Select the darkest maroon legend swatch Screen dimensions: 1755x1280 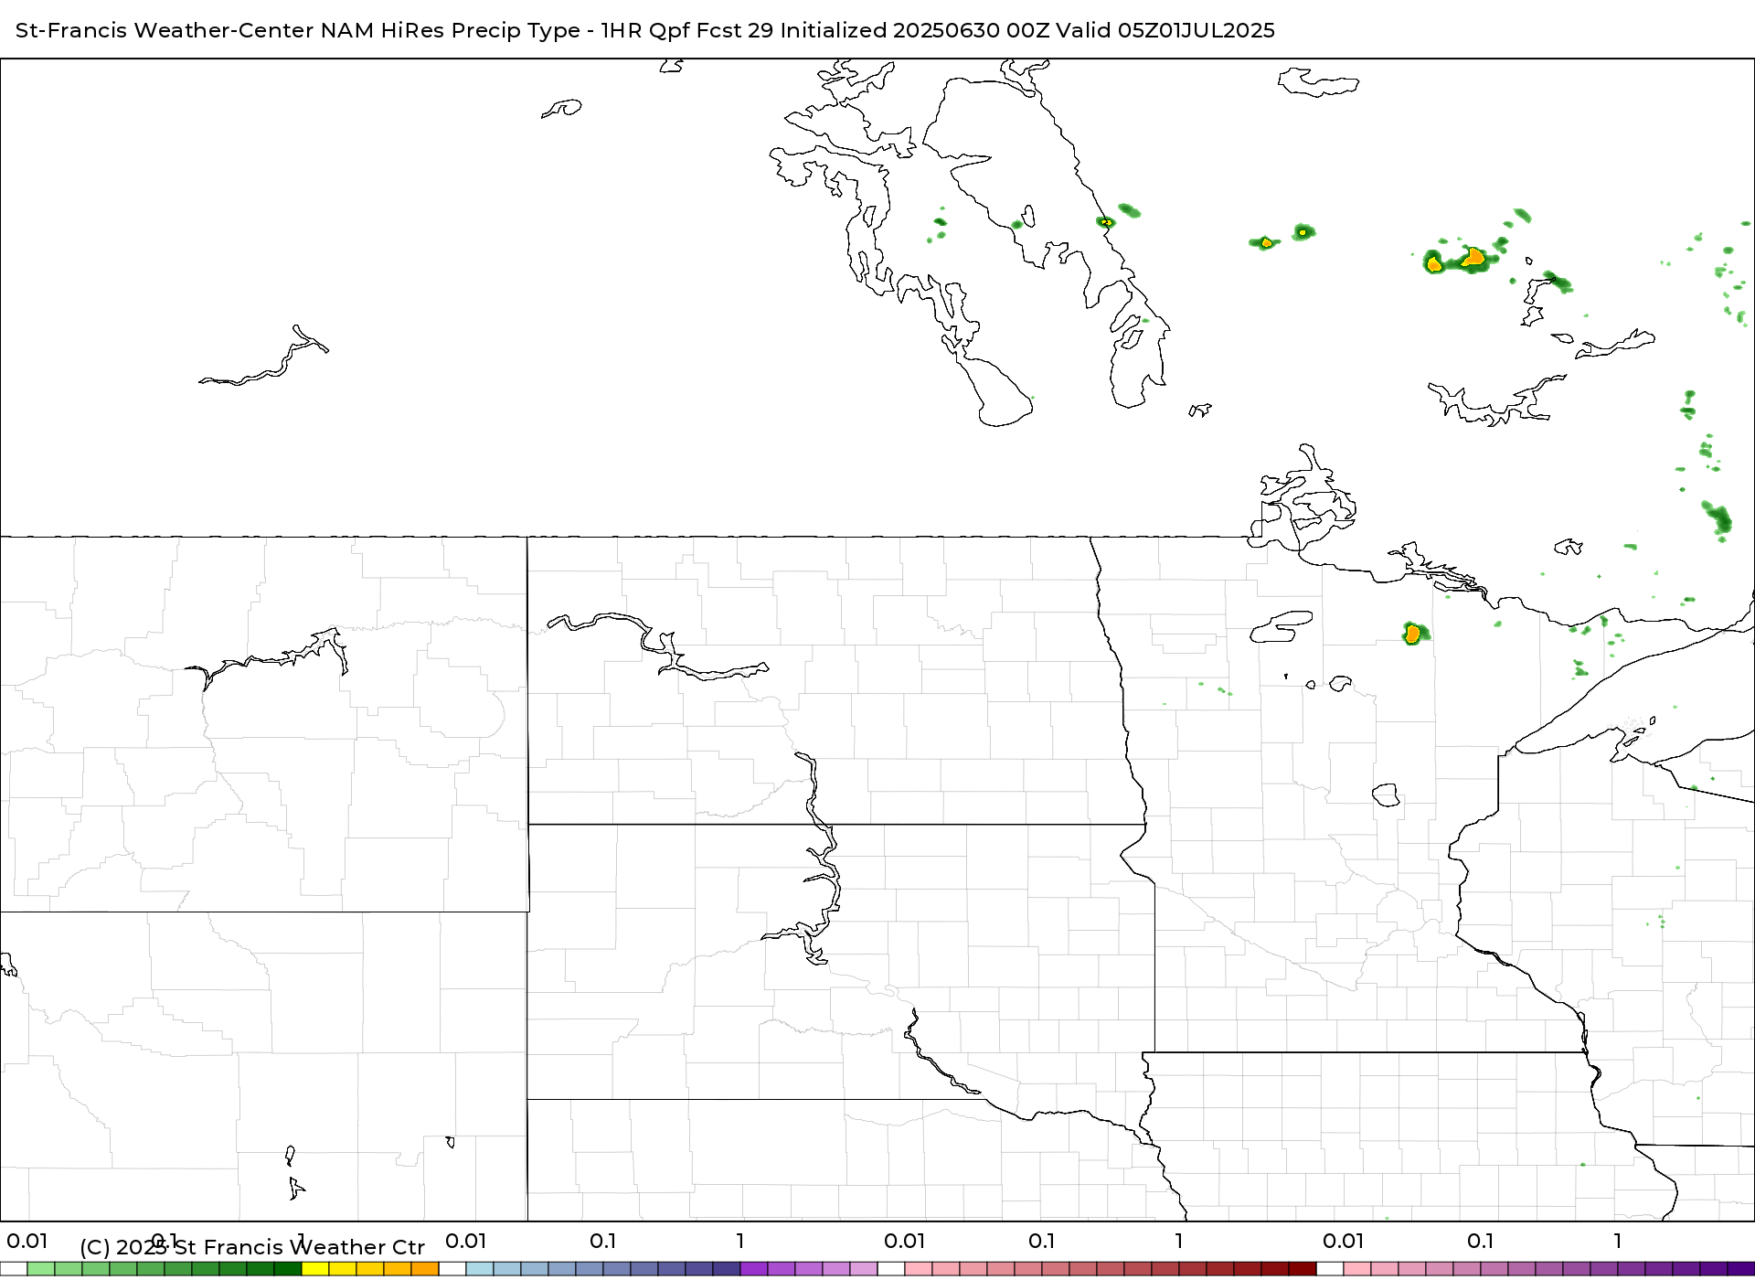tap(1303, 1269)
